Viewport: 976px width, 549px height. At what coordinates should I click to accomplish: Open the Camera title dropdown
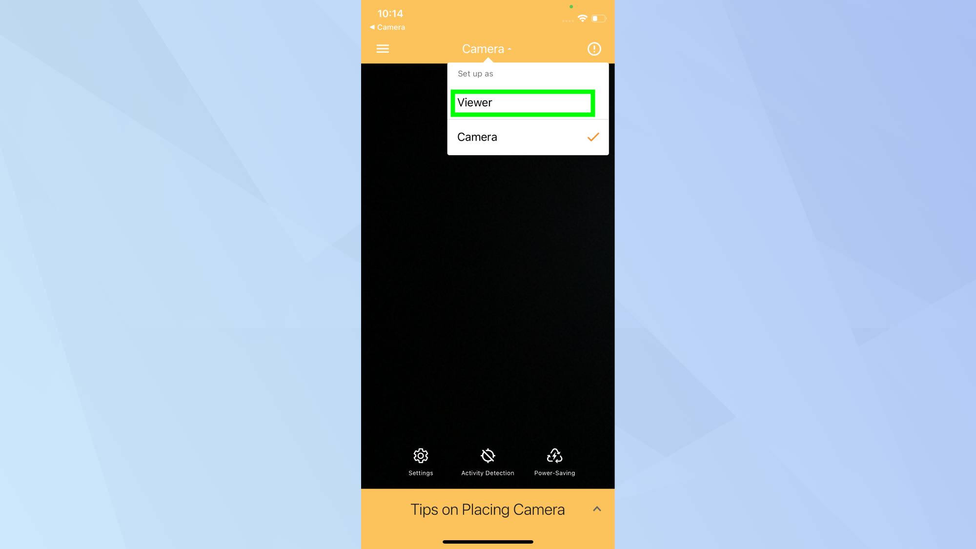tap(487, 48)
